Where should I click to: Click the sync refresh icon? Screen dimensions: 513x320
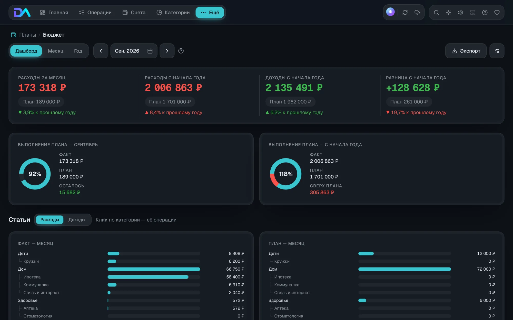click(x=405, y=12)
